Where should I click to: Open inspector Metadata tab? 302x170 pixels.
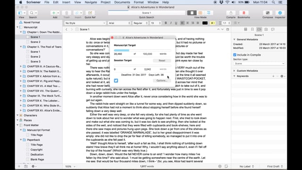[x=259, y=29]
